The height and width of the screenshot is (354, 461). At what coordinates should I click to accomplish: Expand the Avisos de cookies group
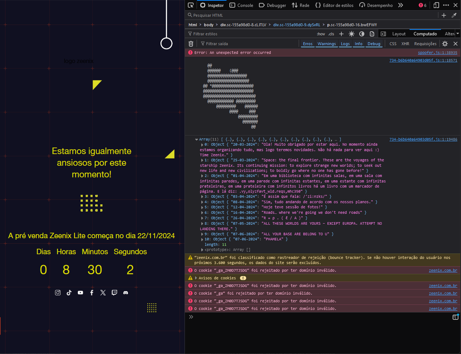[197, 278]
